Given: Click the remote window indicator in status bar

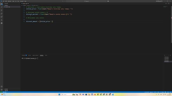Looking at the screenshot, I should 1,92.
